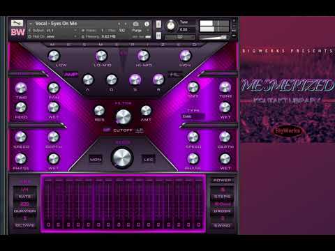
Task: Click the envelope A attack knob
Action: [x=88, y=79]
